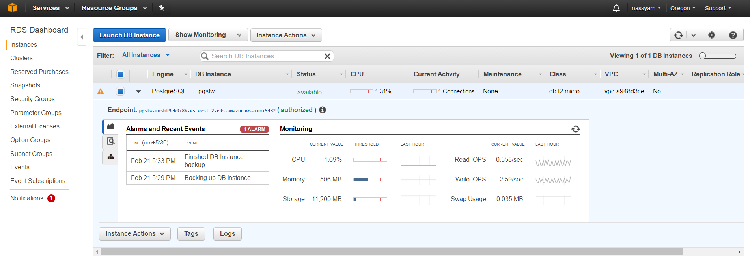Open the All Instances filter dropdown
This screenshot has height=274, width=750.
coord(146,55)
